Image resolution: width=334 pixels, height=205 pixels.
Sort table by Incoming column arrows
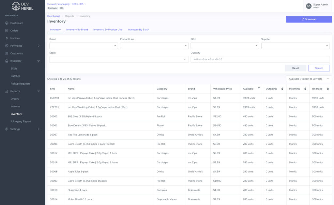click(x=305, y=89)
